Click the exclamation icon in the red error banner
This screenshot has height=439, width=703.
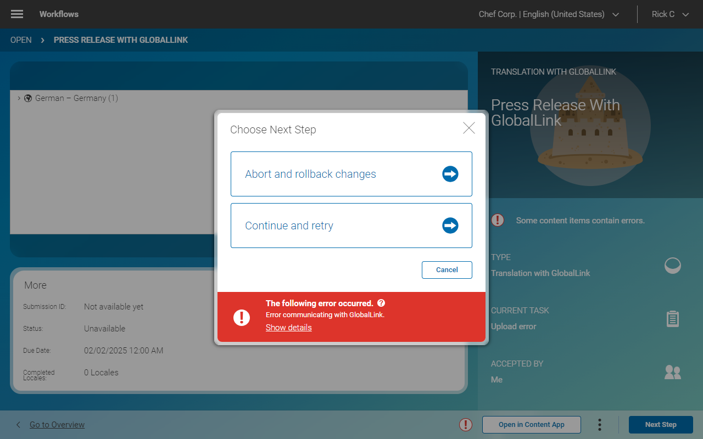click(x=242, y=317)
